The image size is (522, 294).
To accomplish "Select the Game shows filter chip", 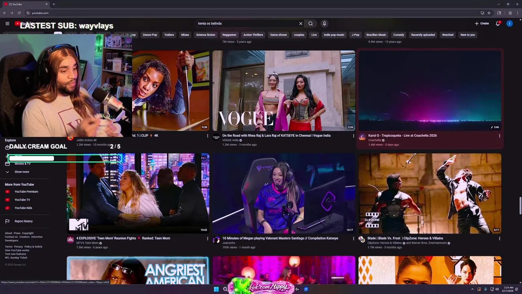I will tap(279, 35).
